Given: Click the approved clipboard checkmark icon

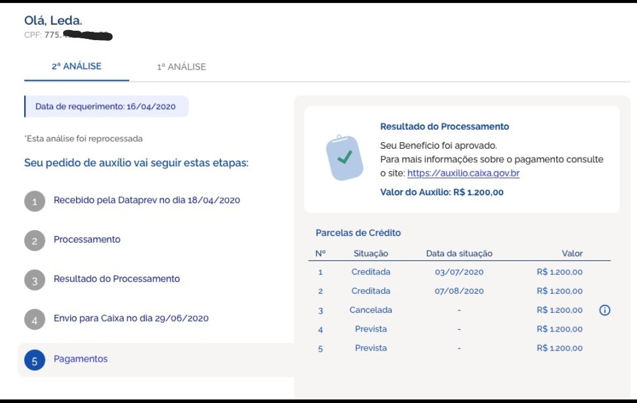Looking at the screenshot, I should coord(344,158).
